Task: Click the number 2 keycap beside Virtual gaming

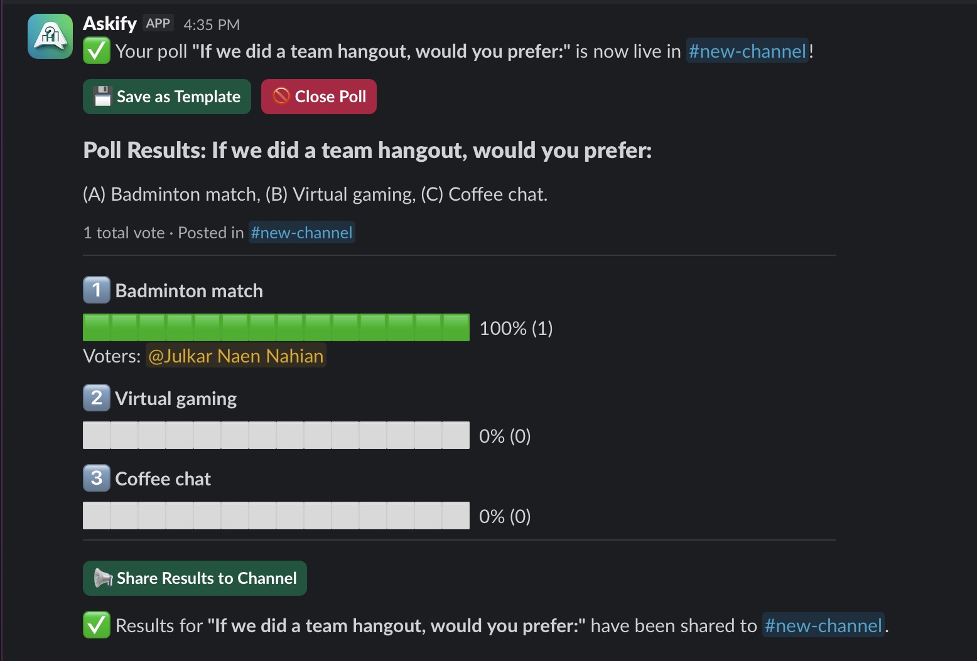Action: point(95,398)
